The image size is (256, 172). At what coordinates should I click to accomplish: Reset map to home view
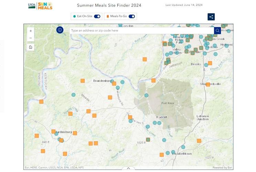click(x=31, y=47)
